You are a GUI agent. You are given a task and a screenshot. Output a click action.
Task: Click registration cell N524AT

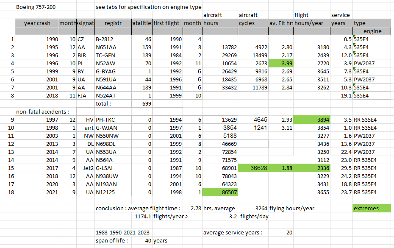(113, 95)
